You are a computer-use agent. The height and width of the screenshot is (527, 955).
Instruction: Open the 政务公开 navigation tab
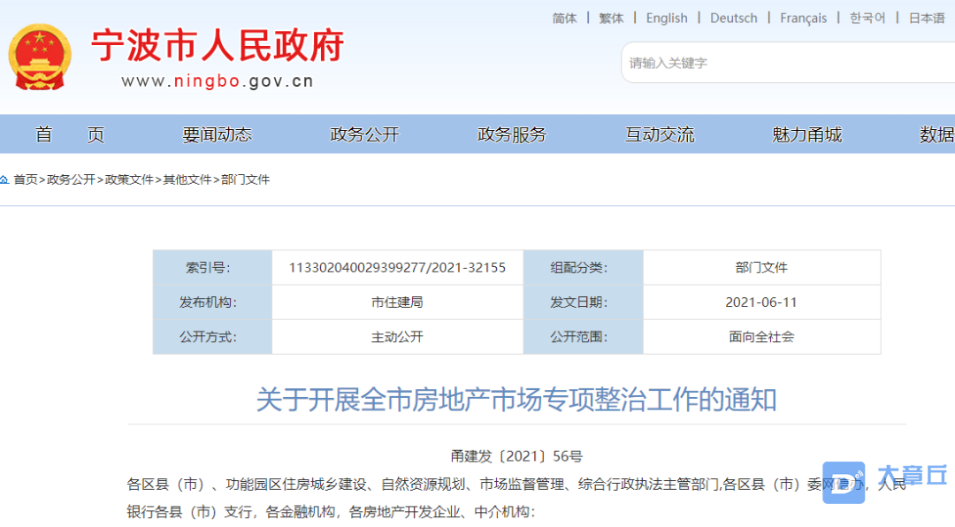364,134
